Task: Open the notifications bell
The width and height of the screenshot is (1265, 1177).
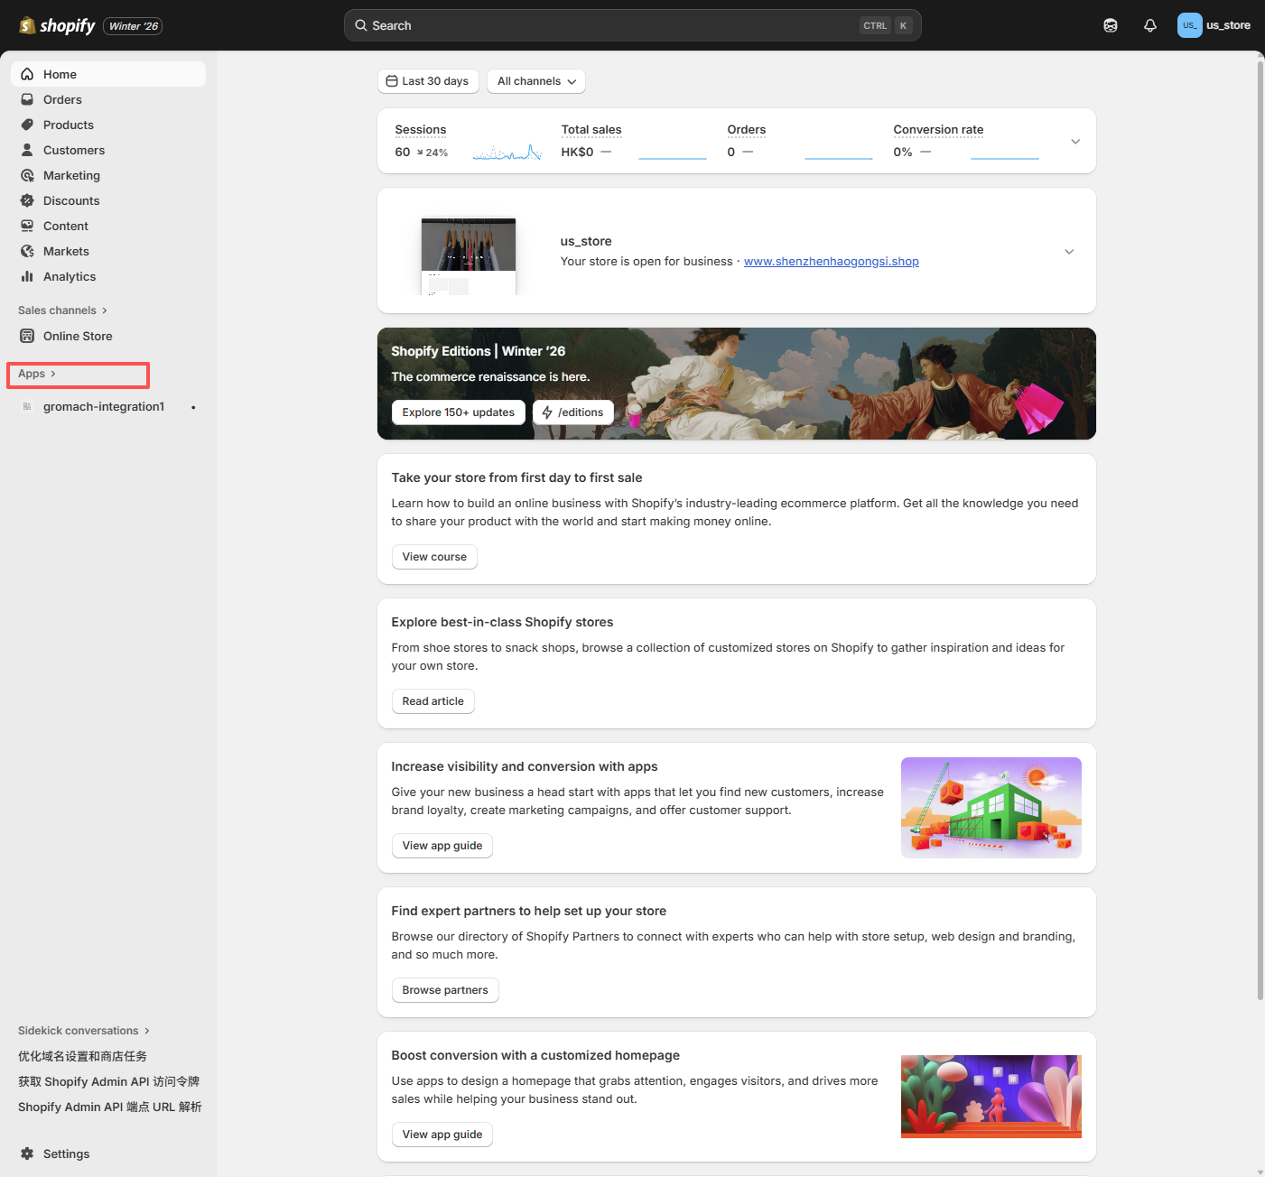Action: (x=1149, y=25)
